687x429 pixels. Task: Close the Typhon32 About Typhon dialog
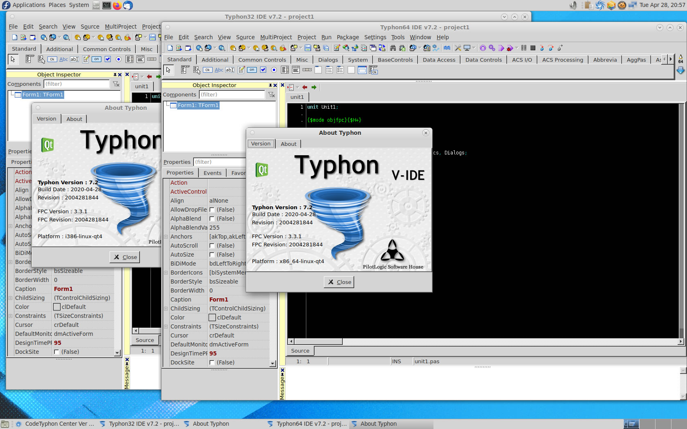pos(125,257)
